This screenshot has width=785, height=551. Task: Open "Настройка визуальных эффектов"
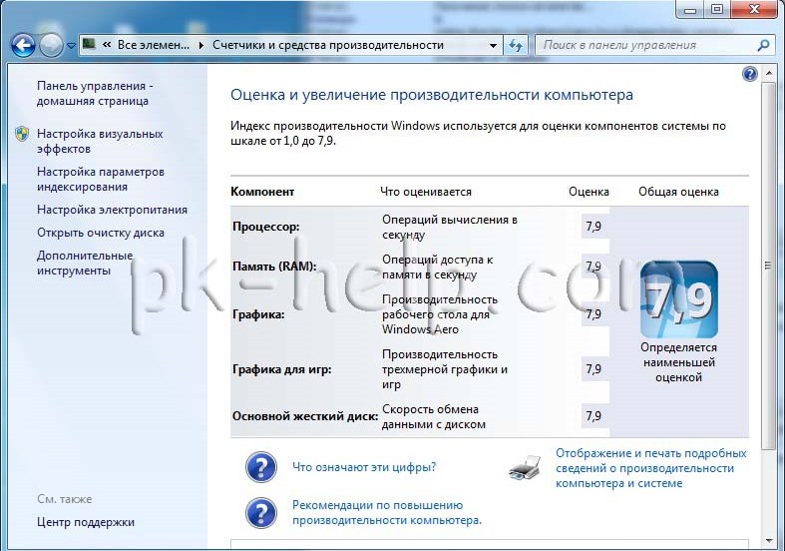[100, 142]
